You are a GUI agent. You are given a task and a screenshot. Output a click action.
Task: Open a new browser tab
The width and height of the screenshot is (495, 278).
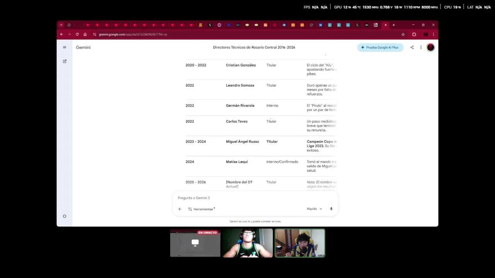(394, 25)
